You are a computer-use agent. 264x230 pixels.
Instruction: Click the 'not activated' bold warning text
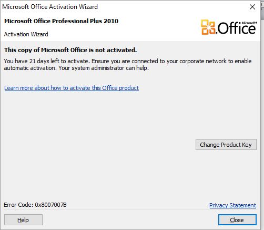70,50
